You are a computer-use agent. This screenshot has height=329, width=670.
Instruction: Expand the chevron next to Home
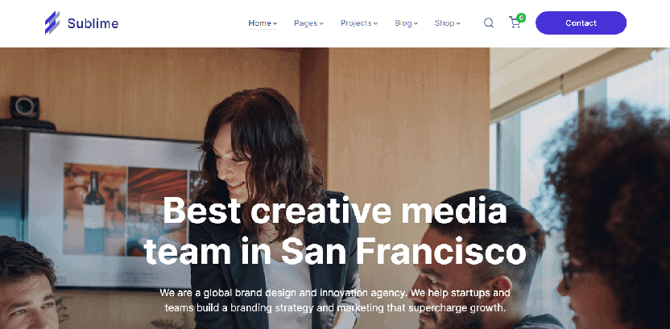point(275,23)
